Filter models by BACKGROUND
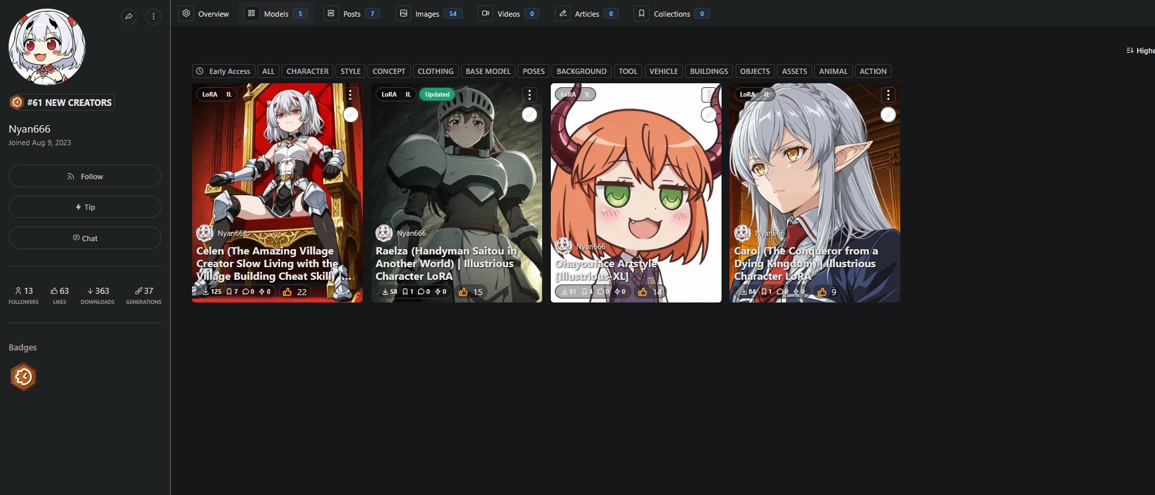Viewport: 1155px width, 495px height. pos(582,71)
